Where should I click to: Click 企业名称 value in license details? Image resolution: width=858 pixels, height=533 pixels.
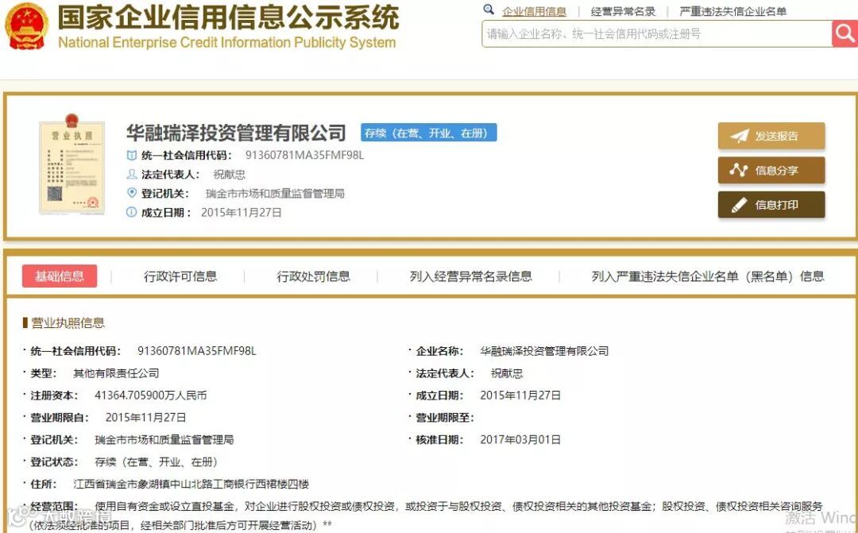pyautogui.click(x=544, y=351)
